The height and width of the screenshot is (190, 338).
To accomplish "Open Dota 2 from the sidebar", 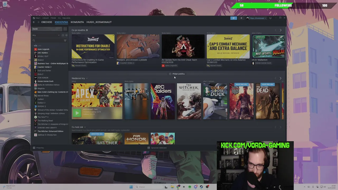I will pyautogui.click(x=40, y=74).
